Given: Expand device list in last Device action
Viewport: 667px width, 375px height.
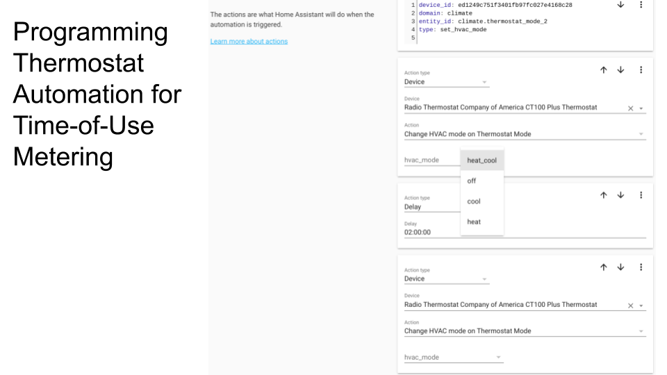Looking at the screenshot, I should tap(641, 306).
